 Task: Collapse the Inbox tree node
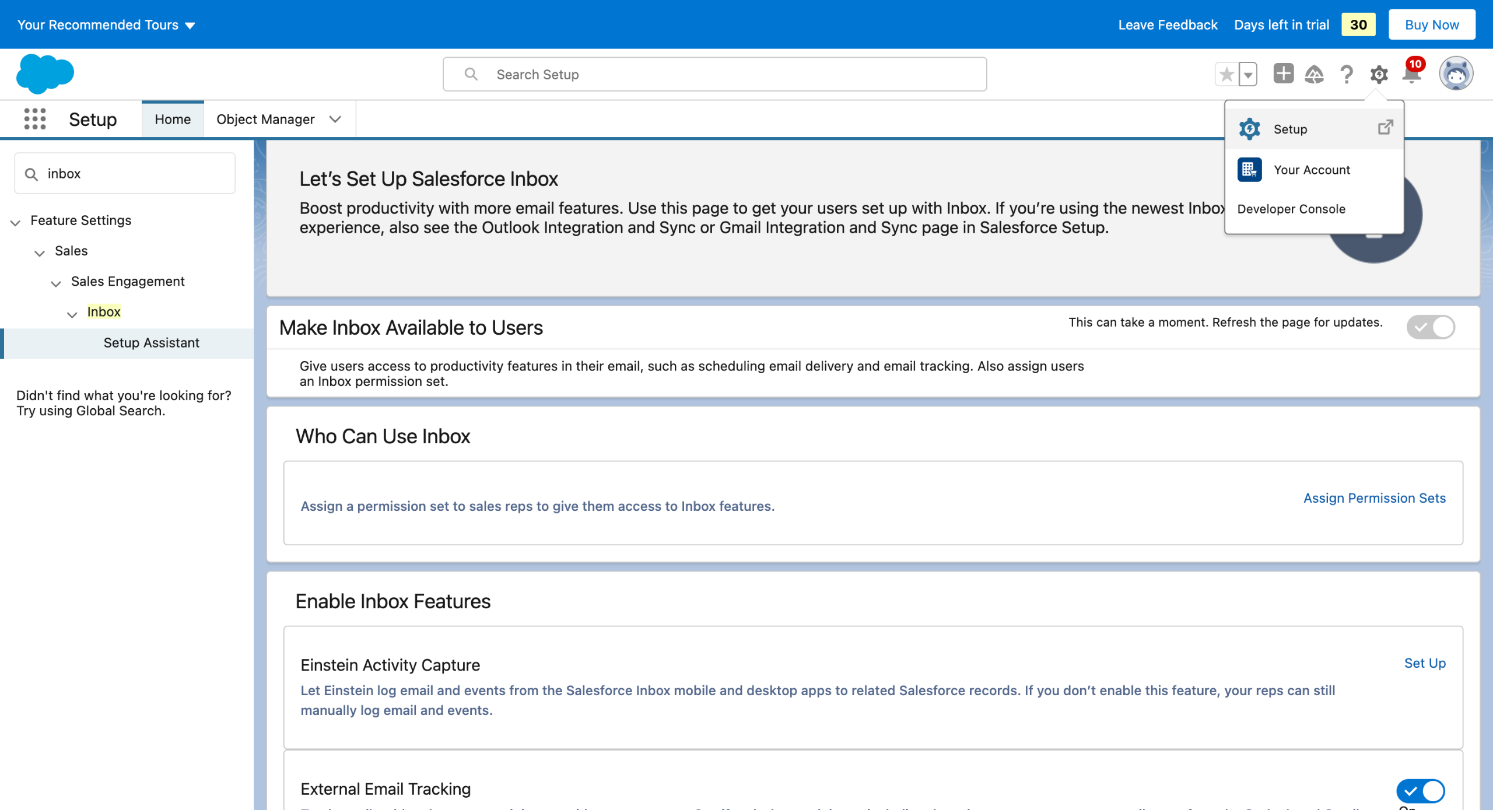coord(72,314)
